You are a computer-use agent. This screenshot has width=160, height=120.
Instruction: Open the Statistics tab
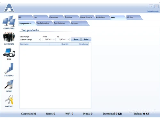[x=71, y=17]
